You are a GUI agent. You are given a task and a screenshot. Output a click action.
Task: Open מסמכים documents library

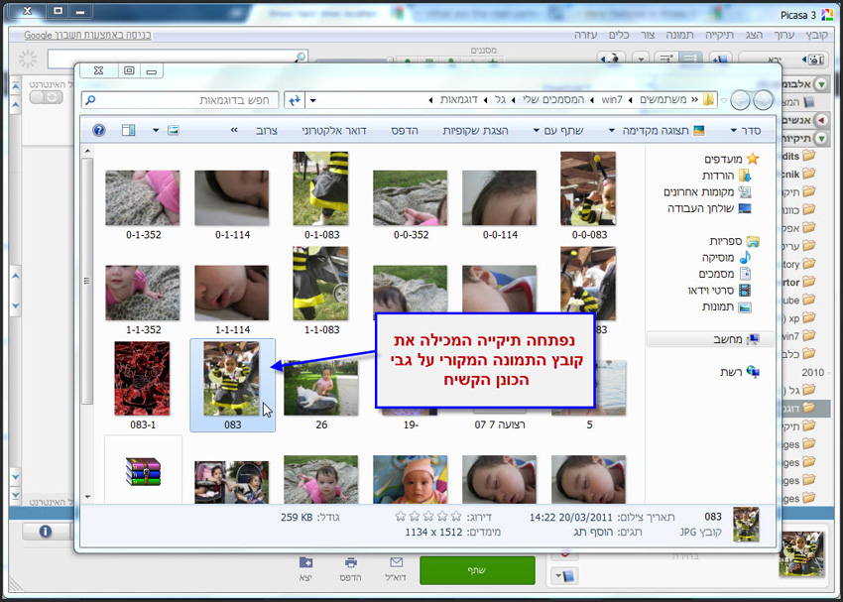click(725, 274)
